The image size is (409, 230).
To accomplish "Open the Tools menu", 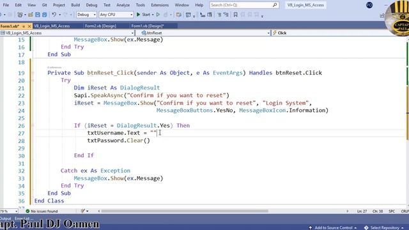I will point(141,5).
